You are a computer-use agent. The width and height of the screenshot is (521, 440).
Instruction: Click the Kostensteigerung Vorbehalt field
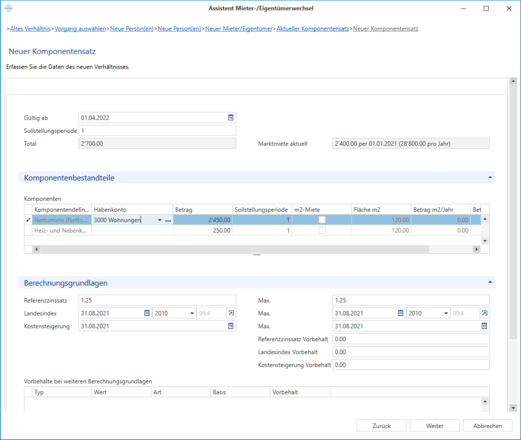pos(411,365)
